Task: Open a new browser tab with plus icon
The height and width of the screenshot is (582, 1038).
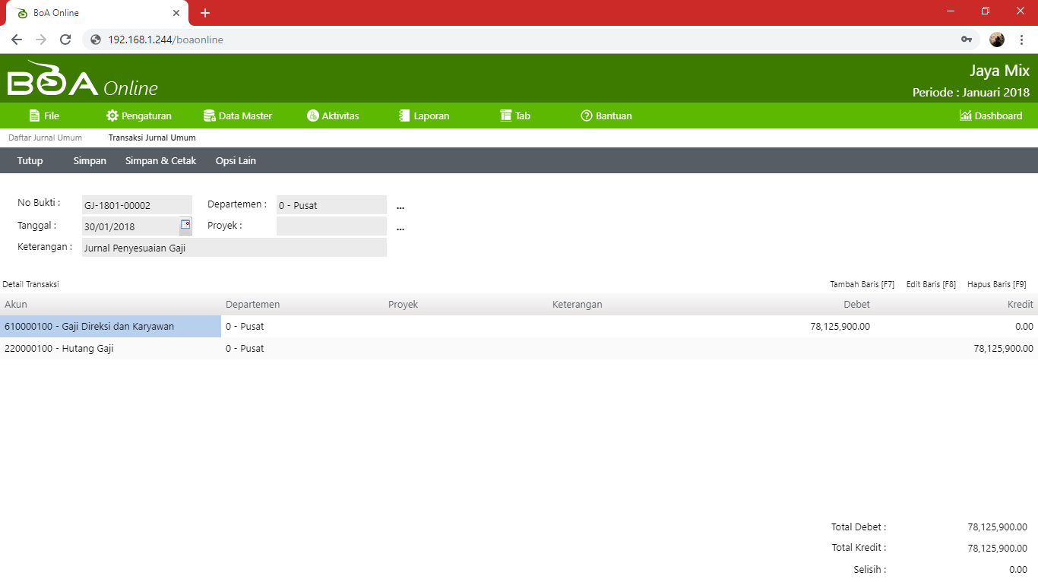Action: (204, 13)
